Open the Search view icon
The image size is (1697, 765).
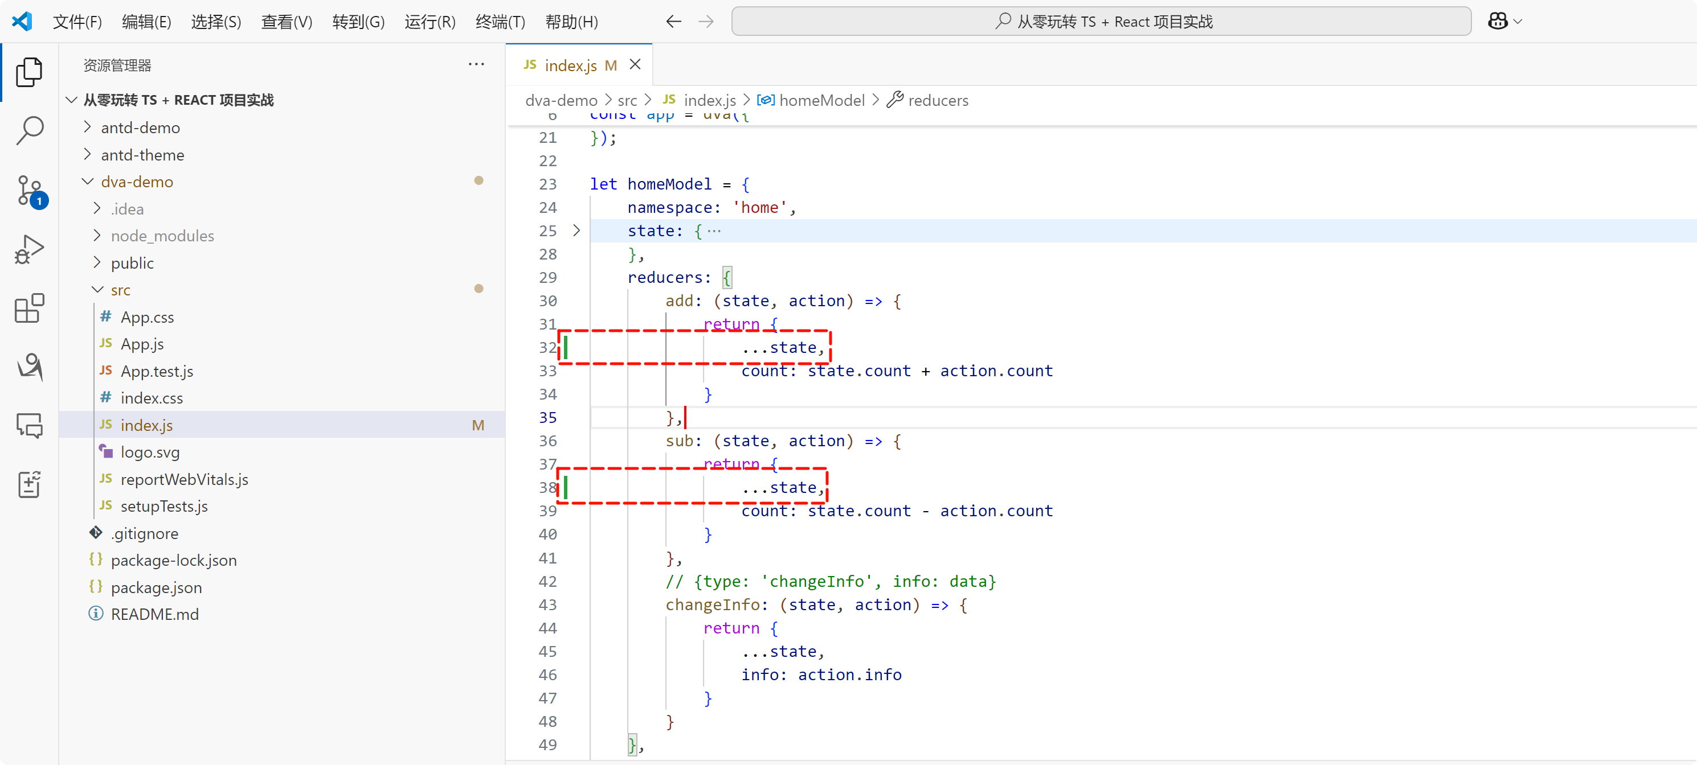pyautogui.click(x=29, y=131)
